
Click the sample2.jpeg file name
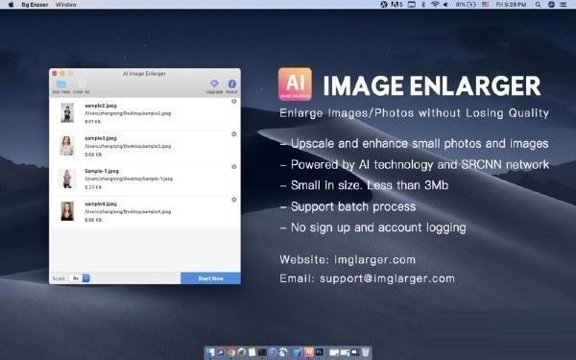[101, 106]
